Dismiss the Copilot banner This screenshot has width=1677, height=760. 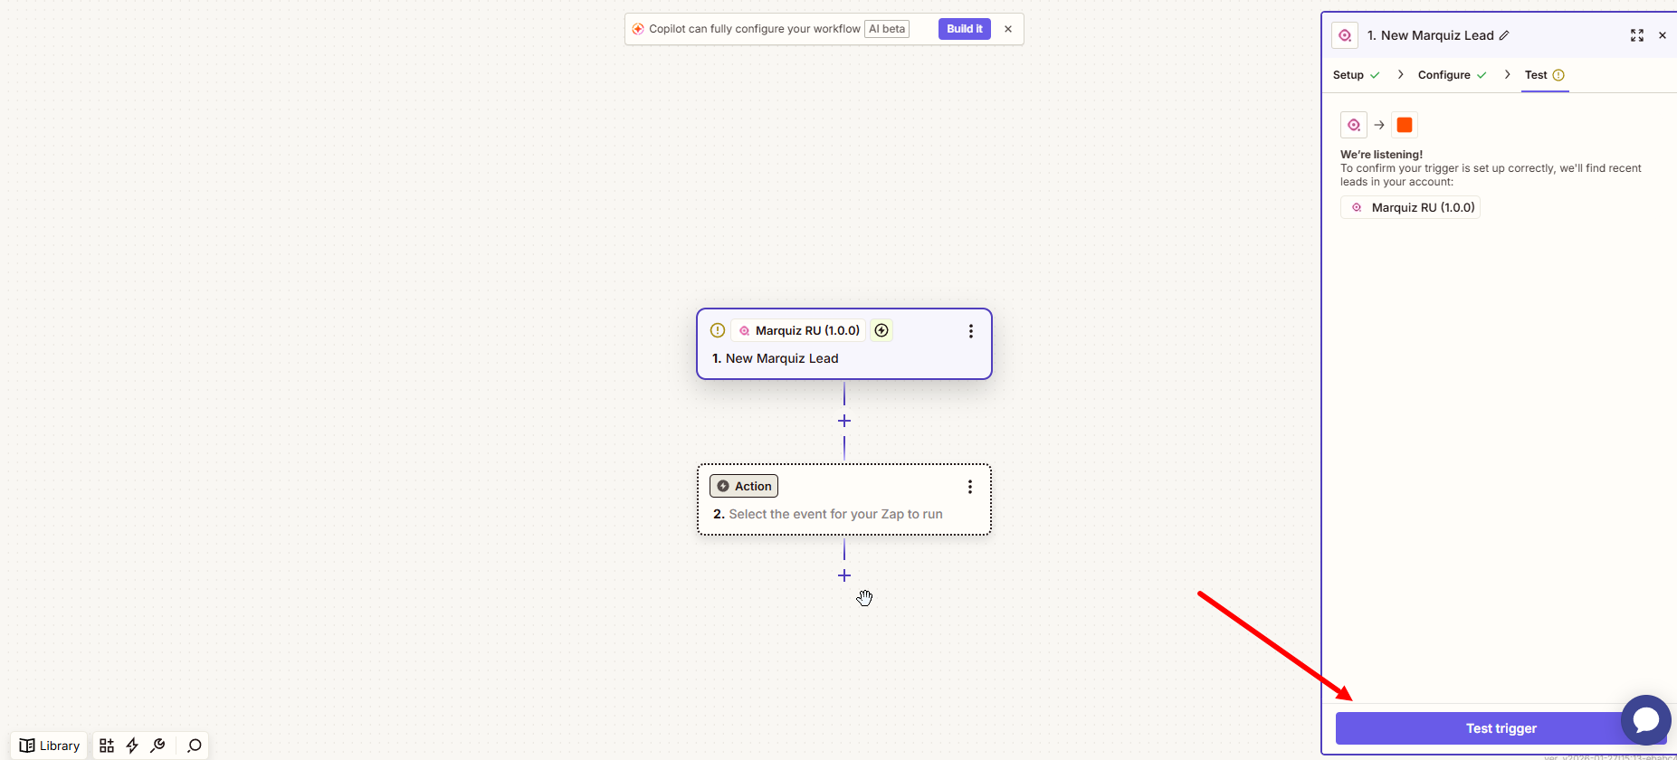1008,29
